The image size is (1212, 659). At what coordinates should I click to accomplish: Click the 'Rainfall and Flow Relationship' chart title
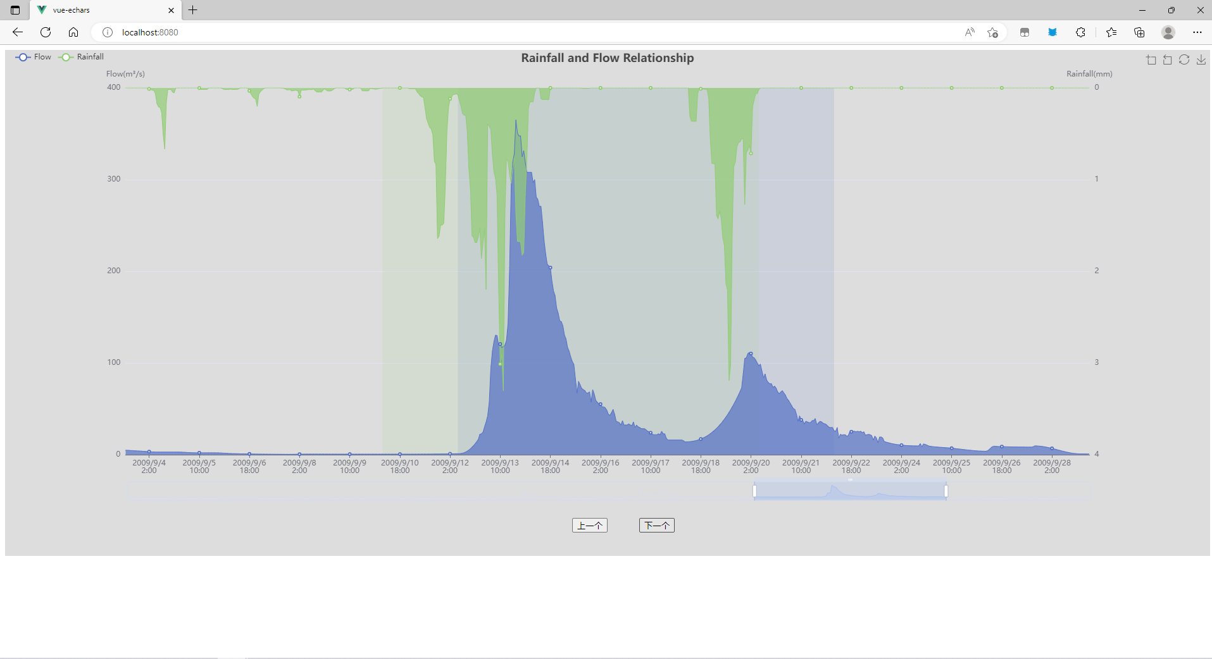click(608, 58)
